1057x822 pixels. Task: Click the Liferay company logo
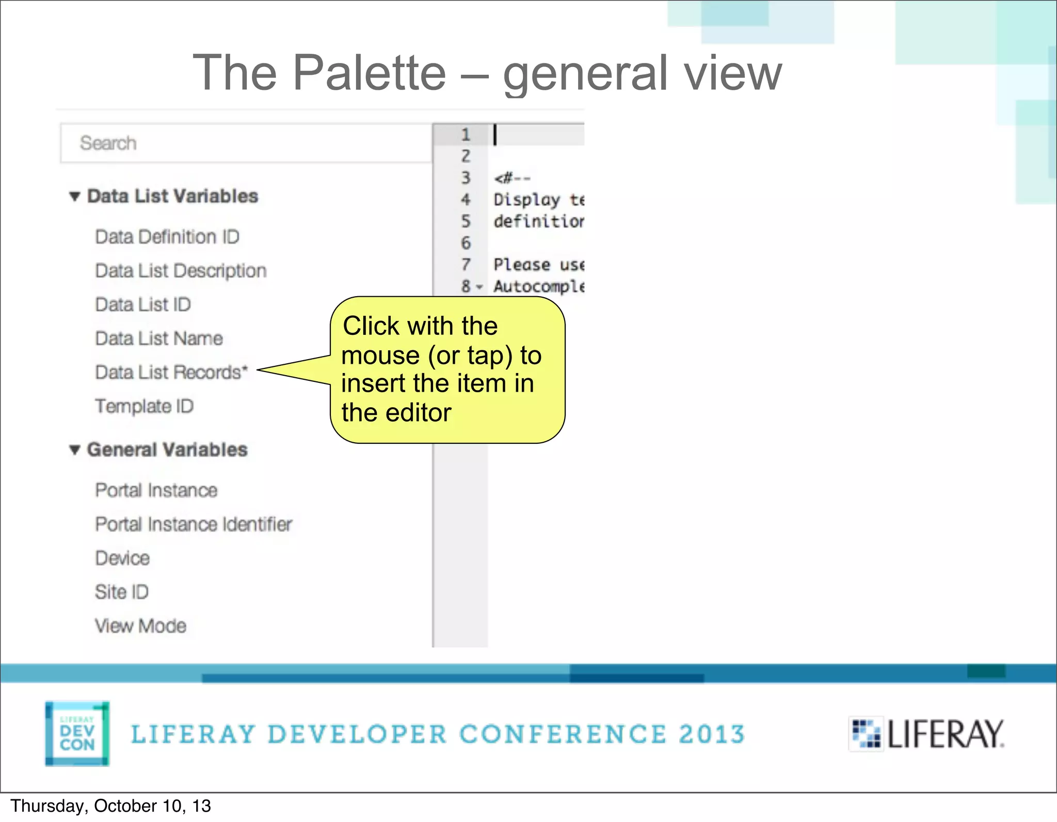927,734
